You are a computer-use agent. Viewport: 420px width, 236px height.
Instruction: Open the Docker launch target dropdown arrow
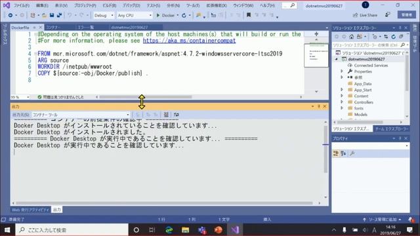click(x=178, y=15)
